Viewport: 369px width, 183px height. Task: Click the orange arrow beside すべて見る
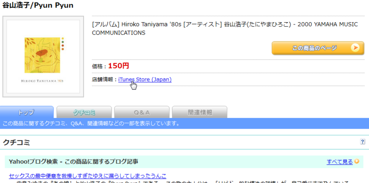tap(357, 162)
